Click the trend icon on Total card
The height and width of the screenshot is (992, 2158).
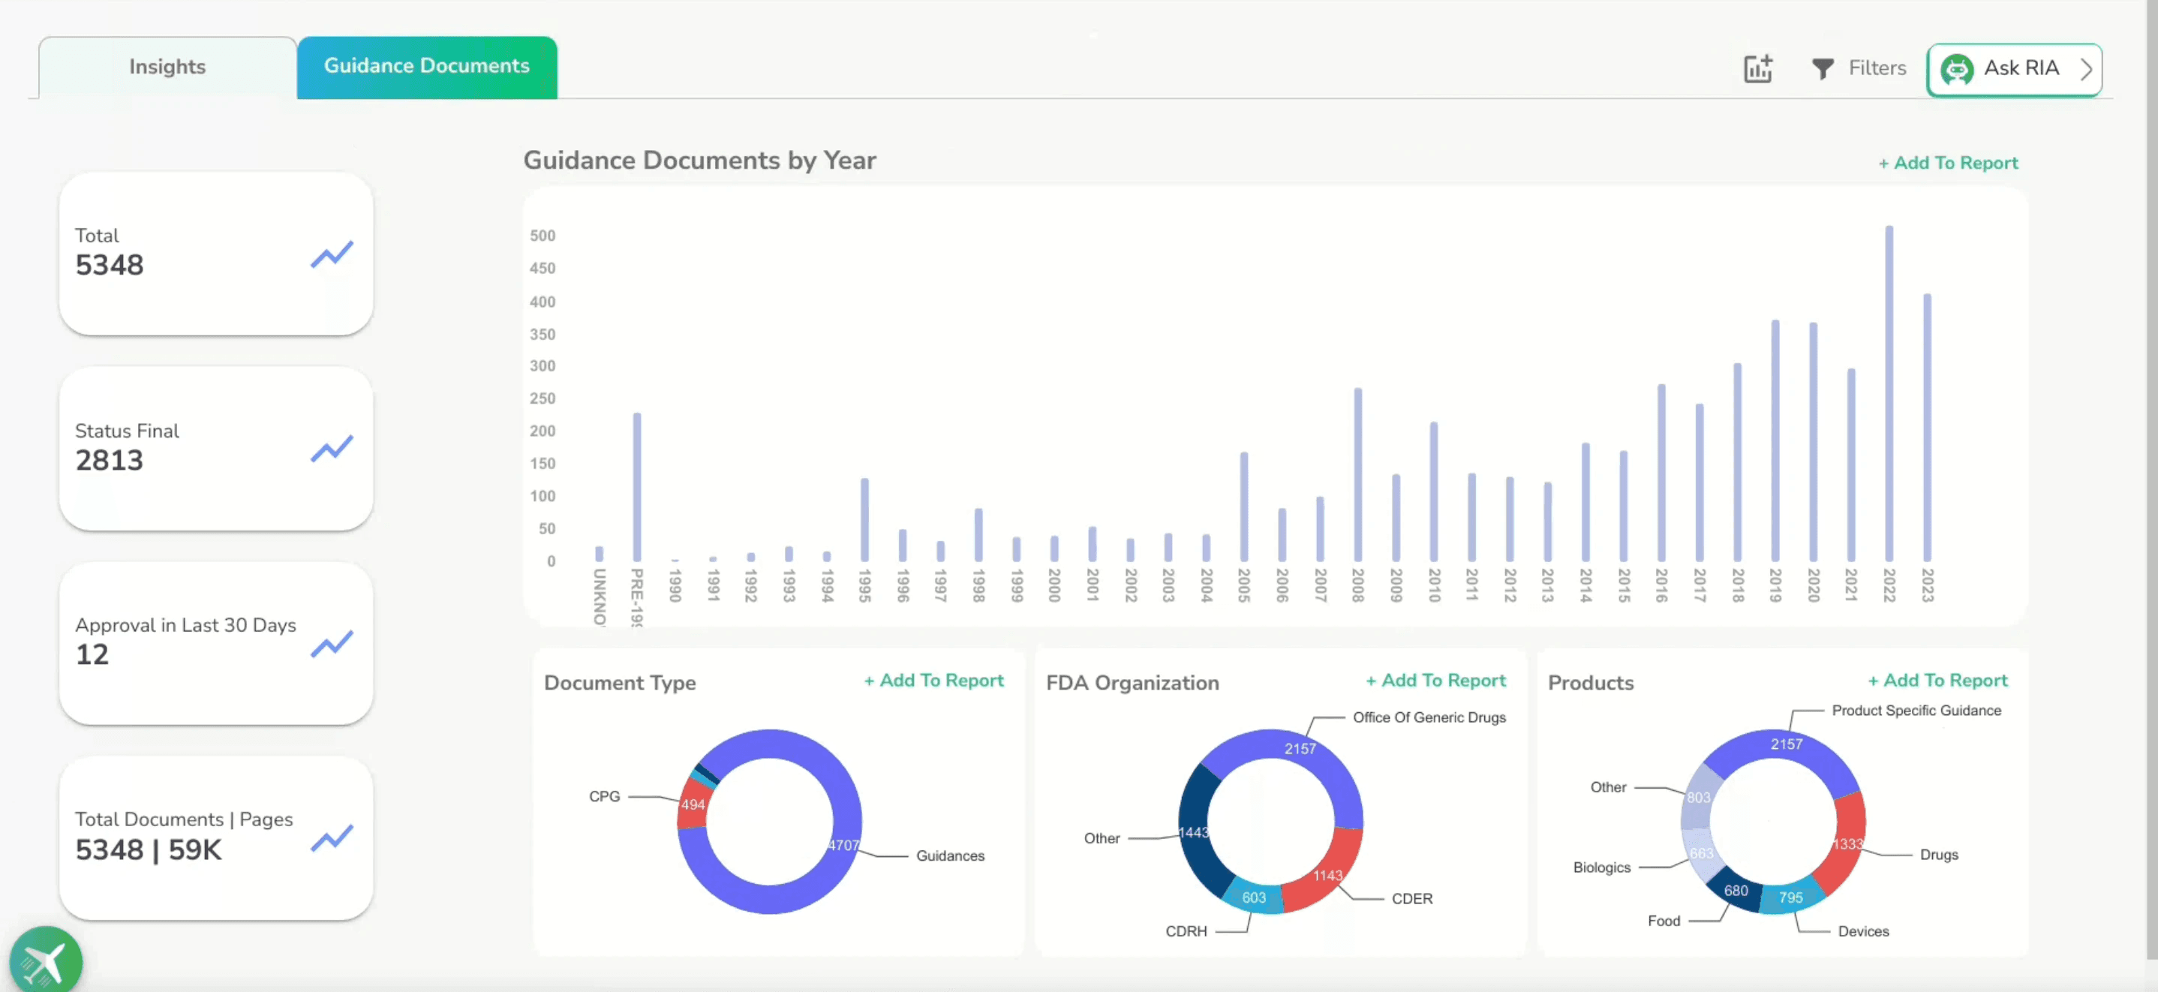332,254
